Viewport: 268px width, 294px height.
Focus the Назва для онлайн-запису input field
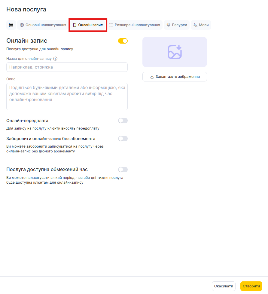point(67,67)
